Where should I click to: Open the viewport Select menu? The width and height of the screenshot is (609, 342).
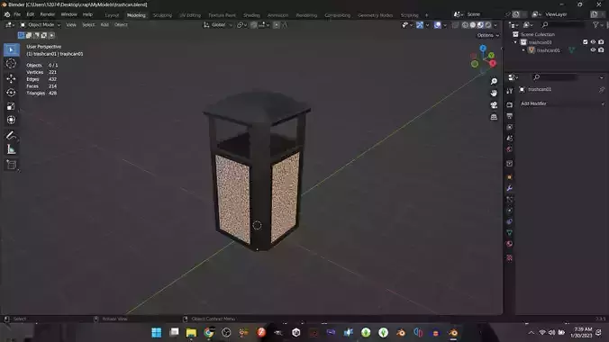coord(88,25)
